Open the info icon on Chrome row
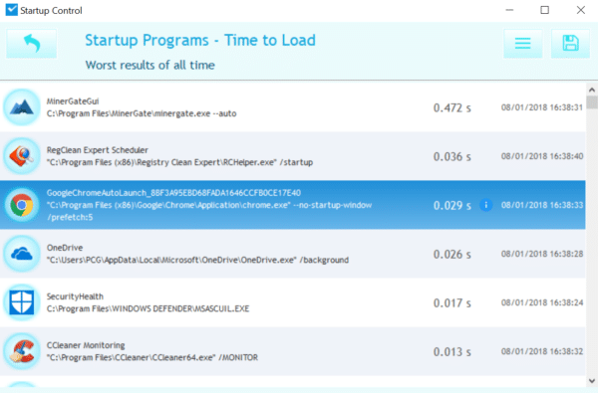Image resolution: width=598 pixels, height=393 pixels. 486,205
